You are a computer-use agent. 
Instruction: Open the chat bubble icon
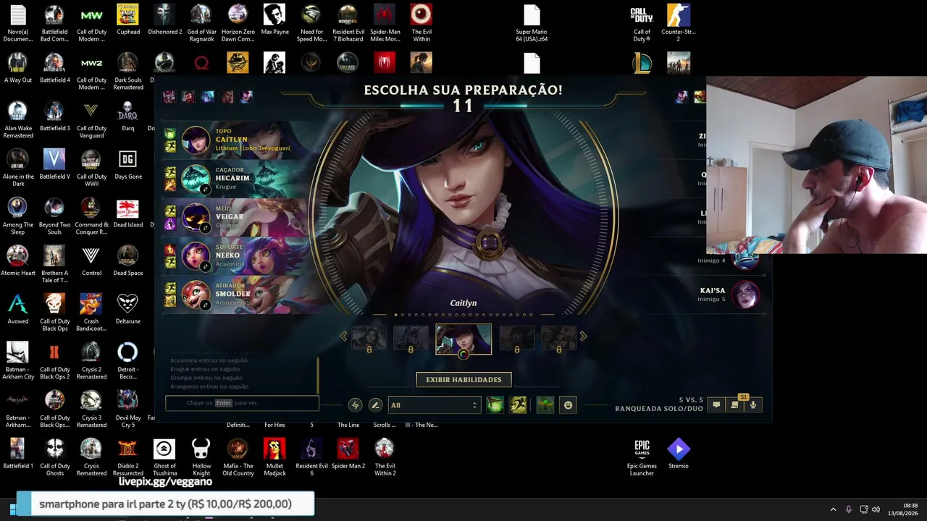pyautogui.click(x=716, y=405)
